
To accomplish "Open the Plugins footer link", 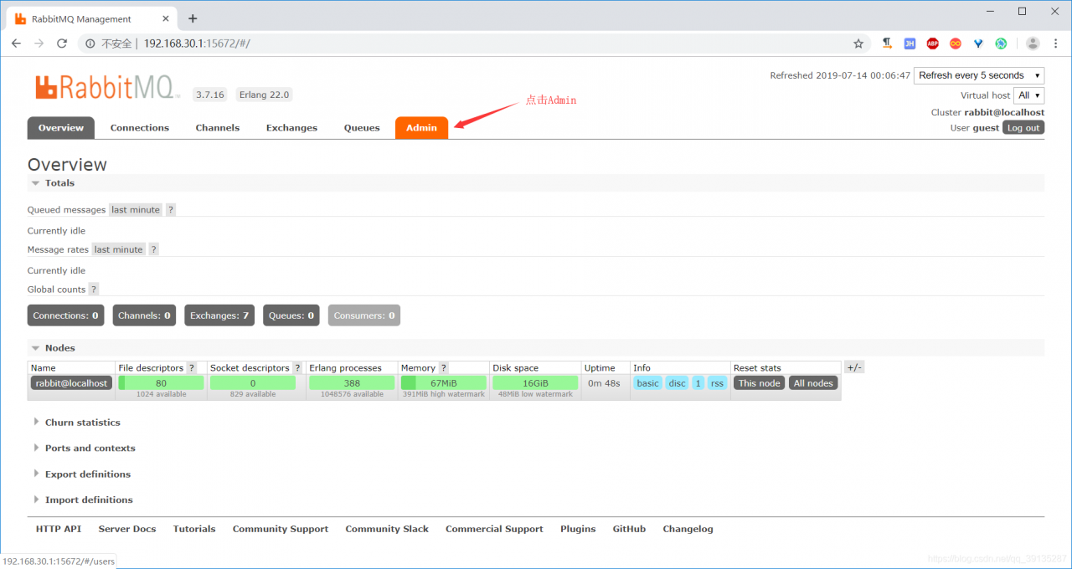I will point(578,529).
